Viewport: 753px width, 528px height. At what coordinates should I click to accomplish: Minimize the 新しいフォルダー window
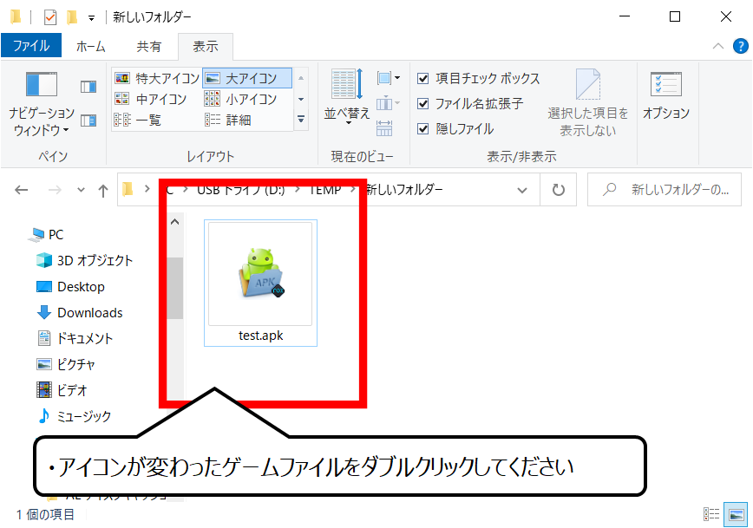(x=625, y=16)
